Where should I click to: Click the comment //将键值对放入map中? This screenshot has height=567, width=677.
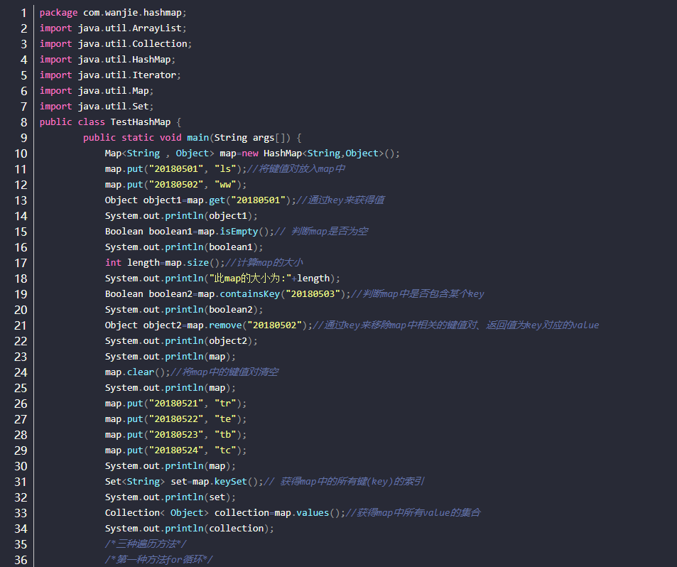coord(296,169)
